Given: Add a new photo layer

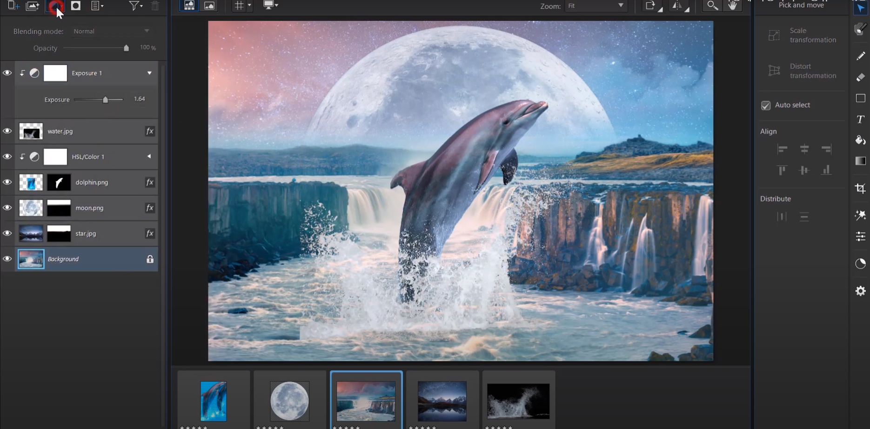Looking at the screenshot, I should point(32,6).
